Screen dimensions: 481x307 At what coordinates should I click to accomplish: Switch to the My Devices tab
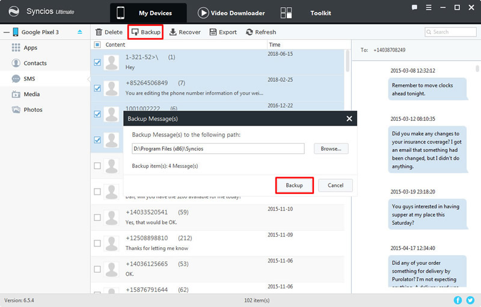tap(148, 13)
